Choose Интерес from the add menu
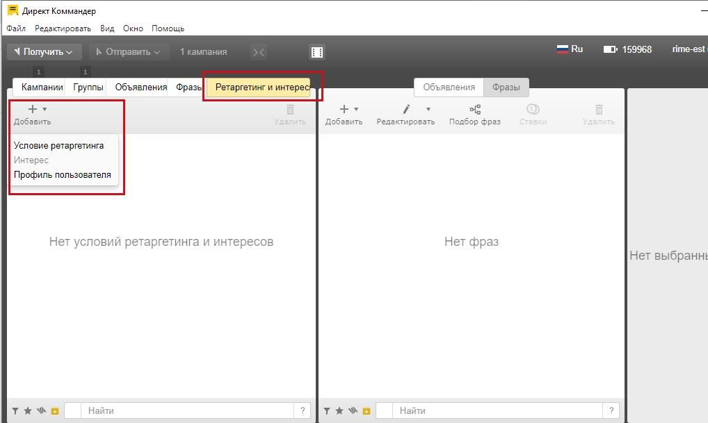708x423 pixels. 31,160
